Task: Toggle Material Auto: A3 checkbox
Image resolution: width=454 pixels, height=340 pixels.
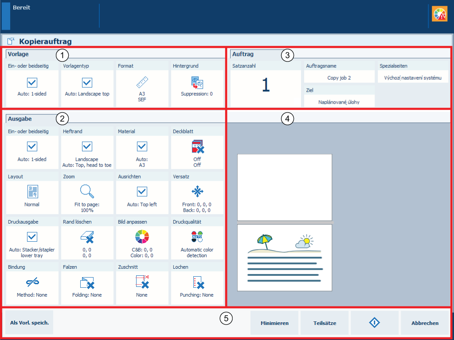Action: [142, 146]
